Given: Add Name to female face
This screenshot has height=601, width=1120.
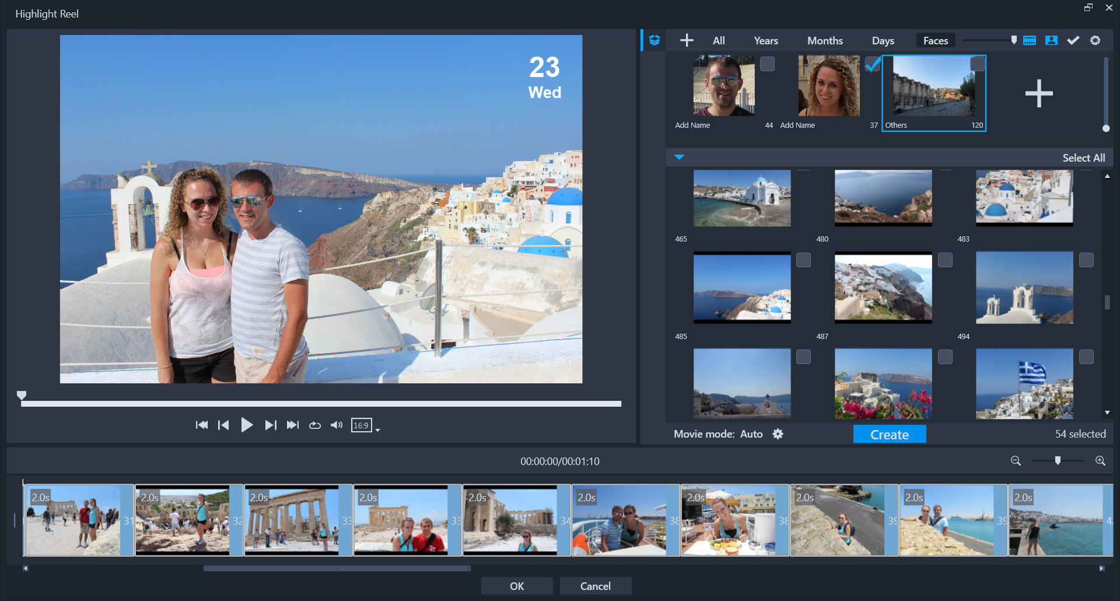Looking at the screenshot, I should (x=797, y=125).
